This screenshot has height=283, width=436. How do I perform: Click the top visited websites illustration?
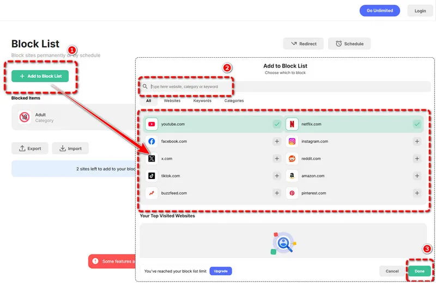283,243
